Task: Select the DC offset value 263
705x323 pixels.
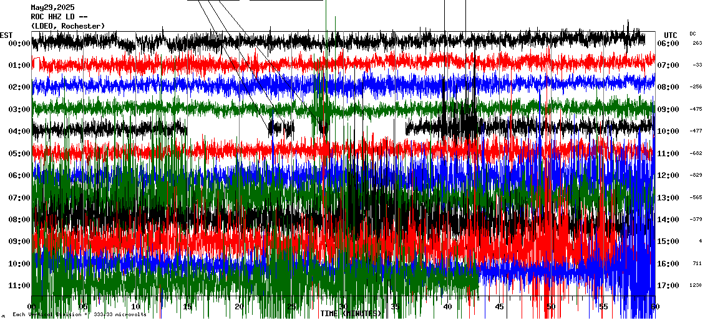Action: [x=697, y=43]
